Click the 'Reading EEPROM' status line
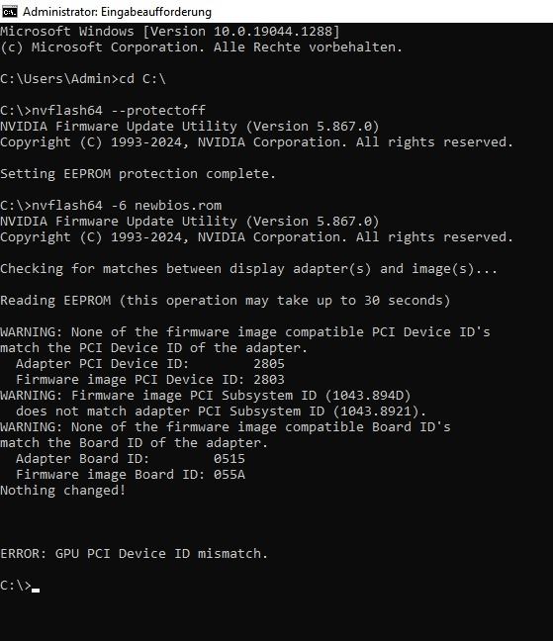Viewport: 553px width, 641px height. [x=226, y=301]
